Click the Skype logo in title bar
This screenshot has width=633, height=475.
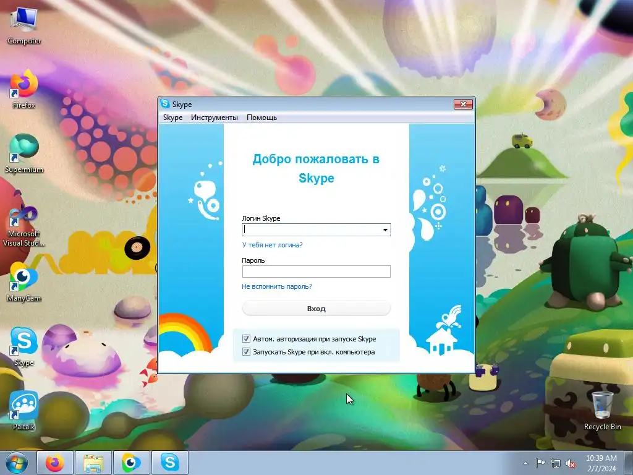click(164, 104)
